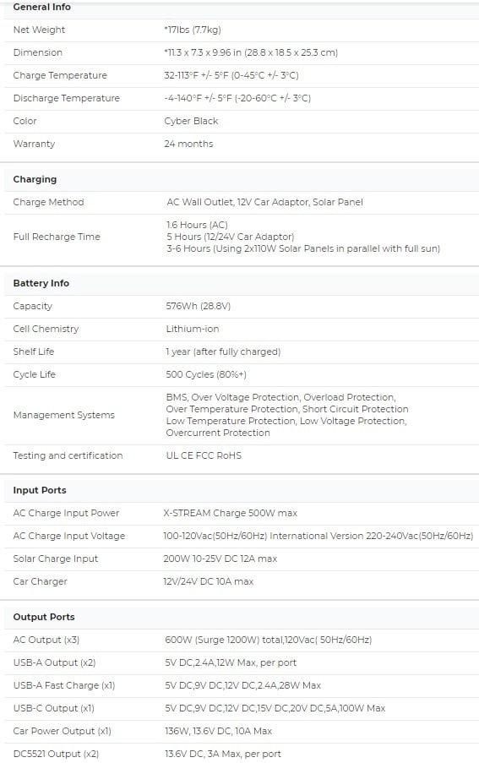Click the Input Ports section header
The image size is (479, 763).
(x=40, y=490)
